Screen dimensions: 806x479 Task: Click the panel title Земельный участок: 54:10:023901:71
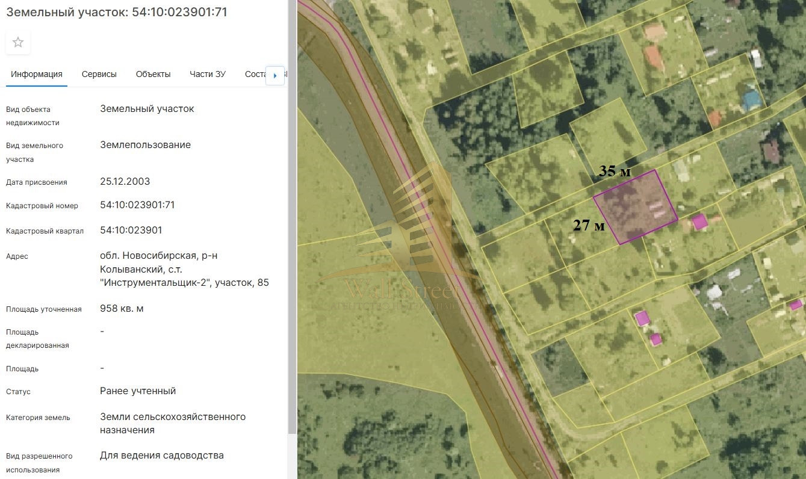(x=117, y=12)
